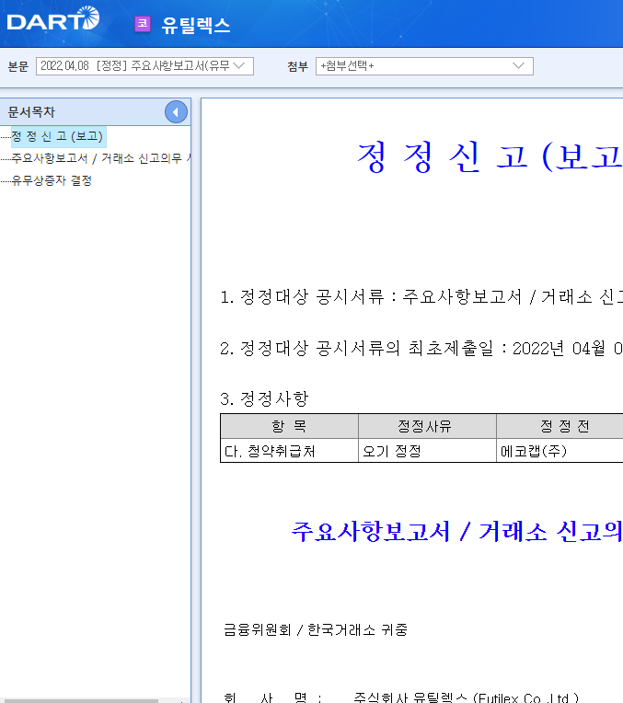Screen dimensions: 623x703
Task: Click the 문서목차 panel title
Action: pos(31,112)
